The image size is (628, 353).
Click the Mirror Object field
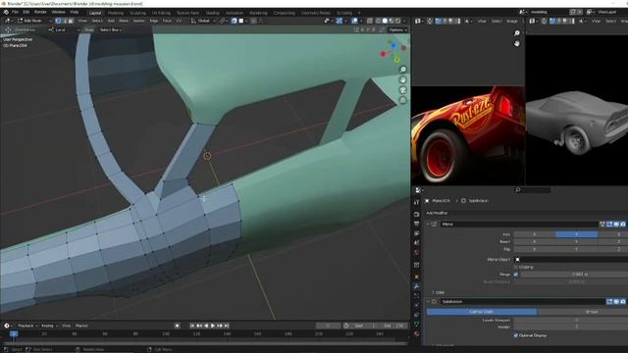[571, 259]
